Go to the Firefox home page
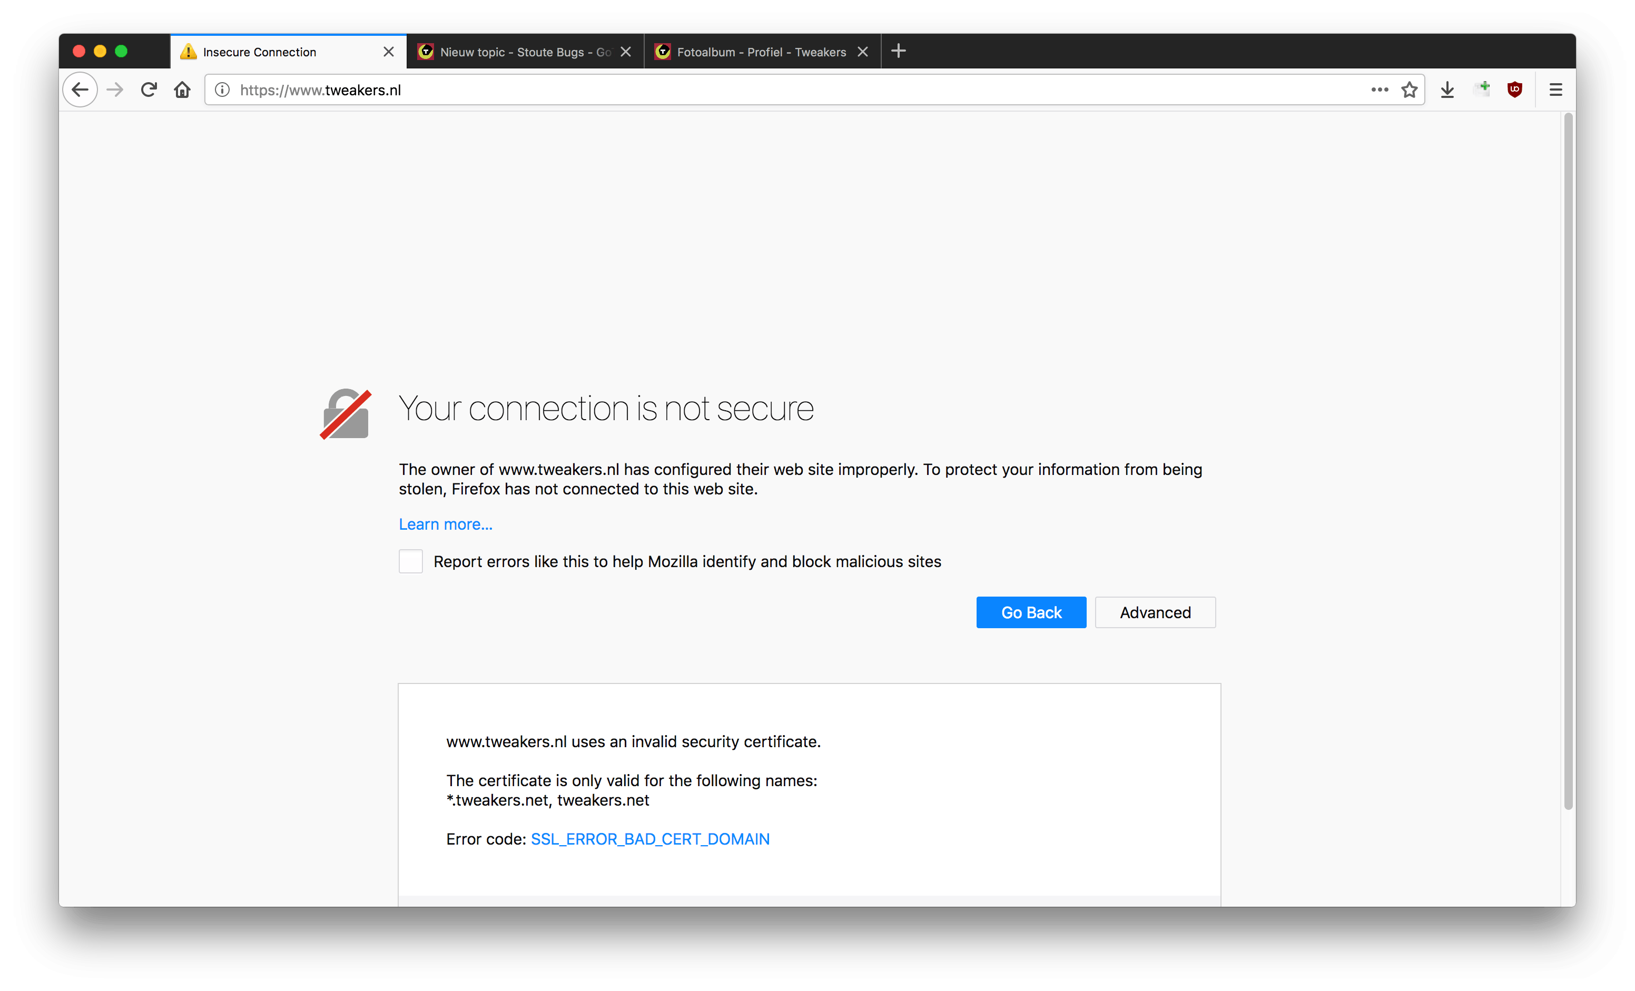This screenshot has height=991, width=1635. (x=182, y=90)
